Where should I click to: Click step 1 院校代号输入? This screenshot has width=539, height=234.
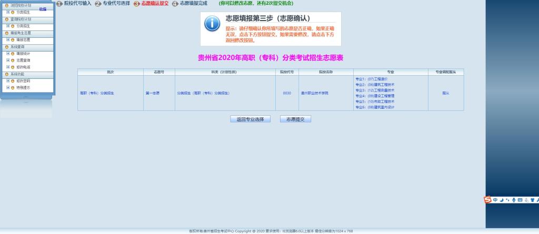pyautogui.click(x=74, y=4)
